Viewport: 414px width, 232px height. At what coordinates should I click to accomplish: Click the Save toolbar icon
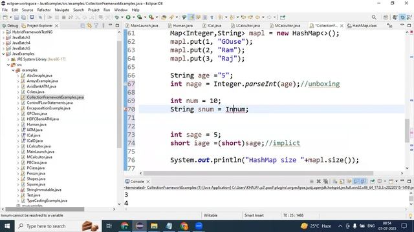(16, 17)
